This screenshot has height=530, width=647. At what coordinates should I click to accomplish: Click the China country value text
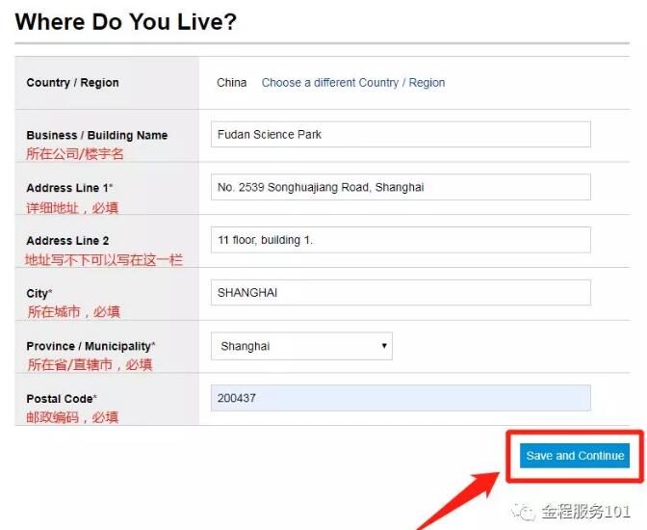[232, 83]
